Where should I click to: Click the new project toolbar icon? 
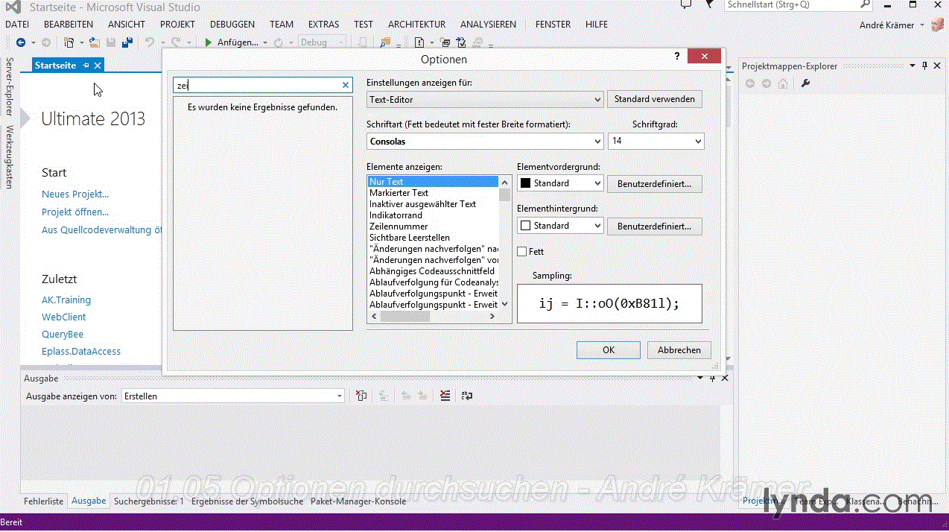69,42
